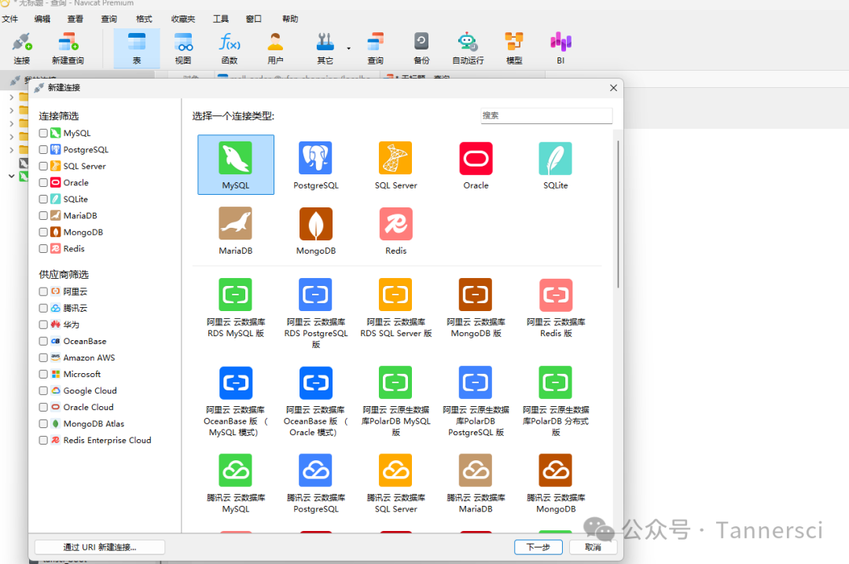The width and height of the screenshot is (849, 564).
Task: Open the 收藏夹 menu
Action: tap(183, 19)
